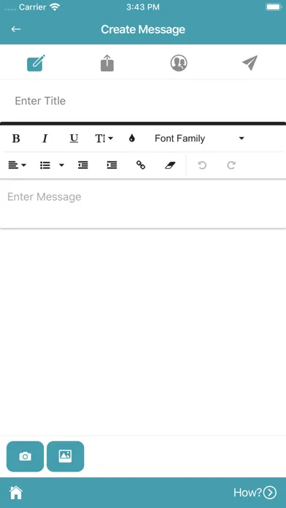Go to the home screen icon
This screenshot has width=286, height=508.
[16, 493]
